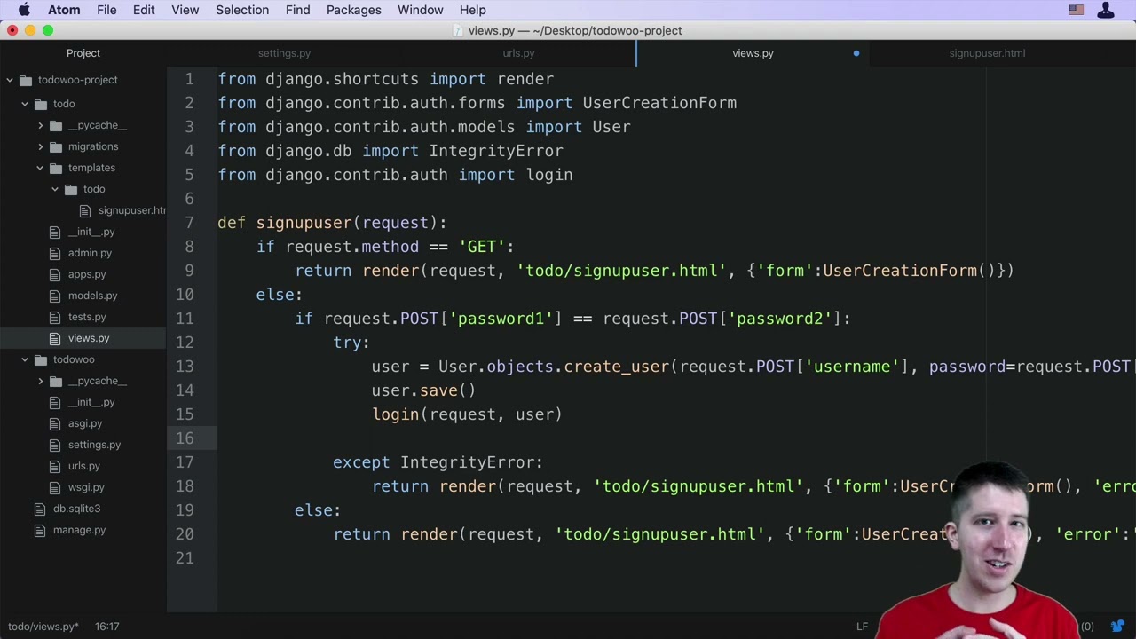Expand the __pycache__ folder under todowoo
The image size is (1136, 639).
pos(40,381)
